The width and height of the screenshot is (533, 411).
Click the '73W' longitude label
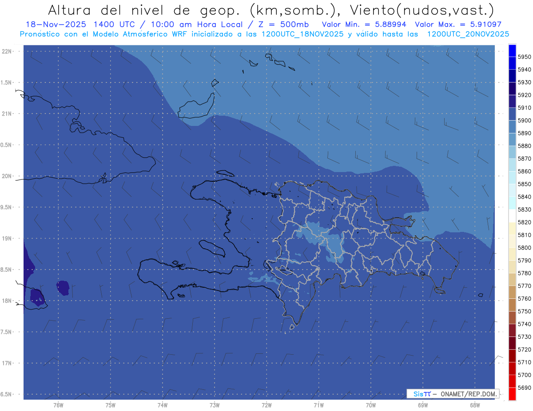(x=215, y=405)
